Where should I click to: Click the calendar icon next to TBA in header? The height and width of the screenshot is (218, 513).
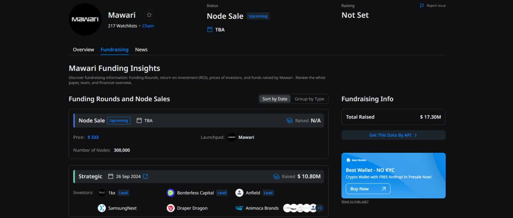tap(210, 30)
